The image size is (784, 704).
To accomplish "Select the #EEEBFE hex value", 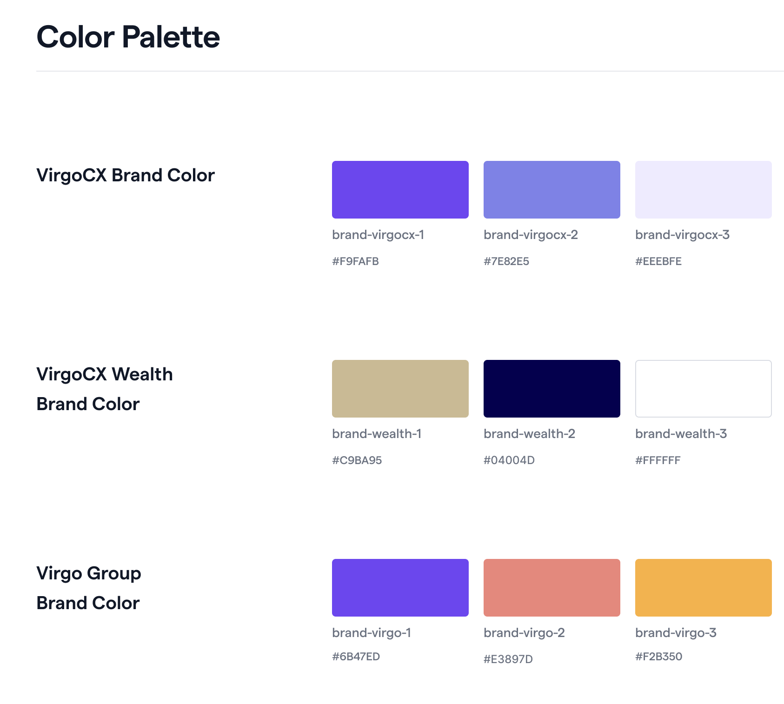I will (x=658, y=261).
